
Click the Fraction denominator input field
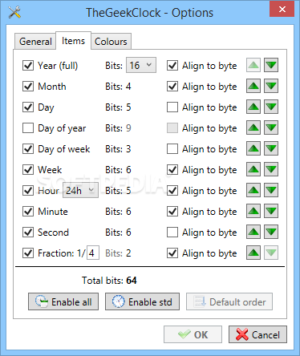click(x=93, y=253)
